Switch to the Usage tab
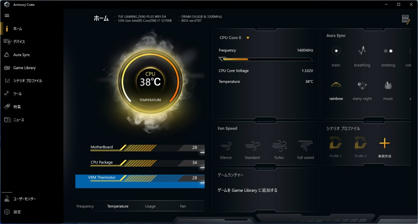Viewport: 418px width, 224px height. click(x=150, y=206)
